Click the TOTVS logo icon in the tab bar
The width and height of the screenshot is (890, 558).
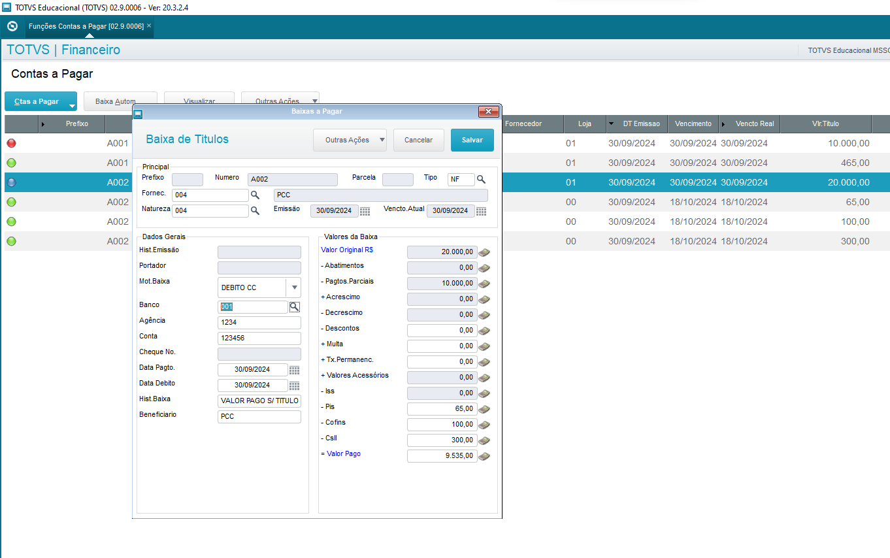(x=12, y=26)
